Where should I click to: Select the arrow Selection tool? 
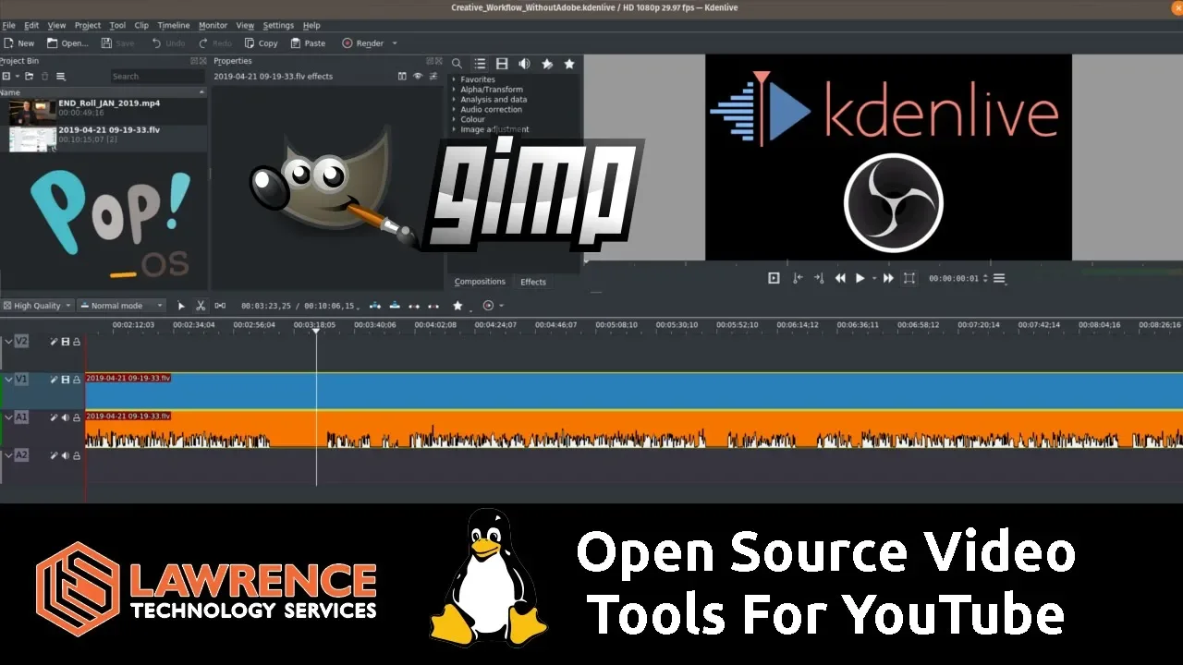click(x=181, y=306)
